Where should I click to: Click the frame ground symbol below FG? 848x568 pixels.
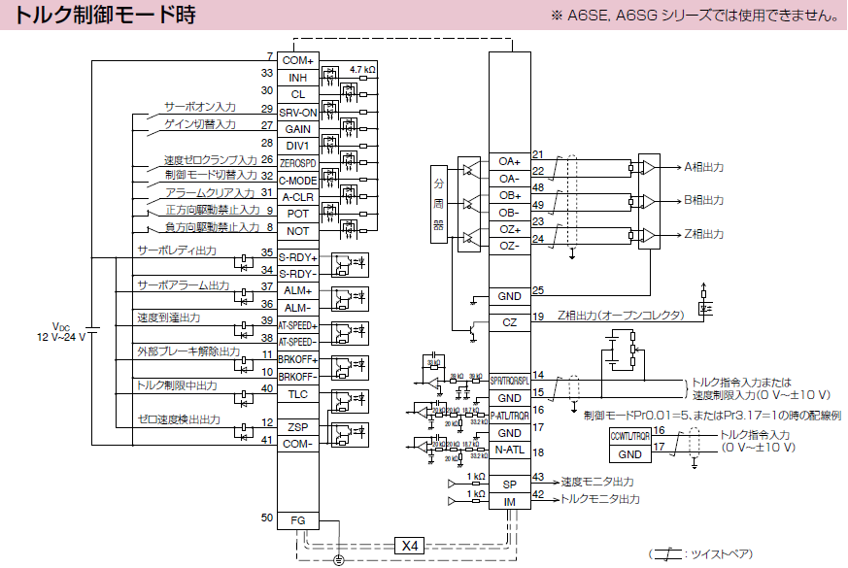(x=339, y=560)
